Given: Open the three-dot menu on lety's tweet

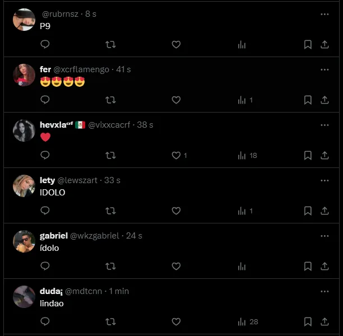Looking at the screenshot, I should pos(325,180).
